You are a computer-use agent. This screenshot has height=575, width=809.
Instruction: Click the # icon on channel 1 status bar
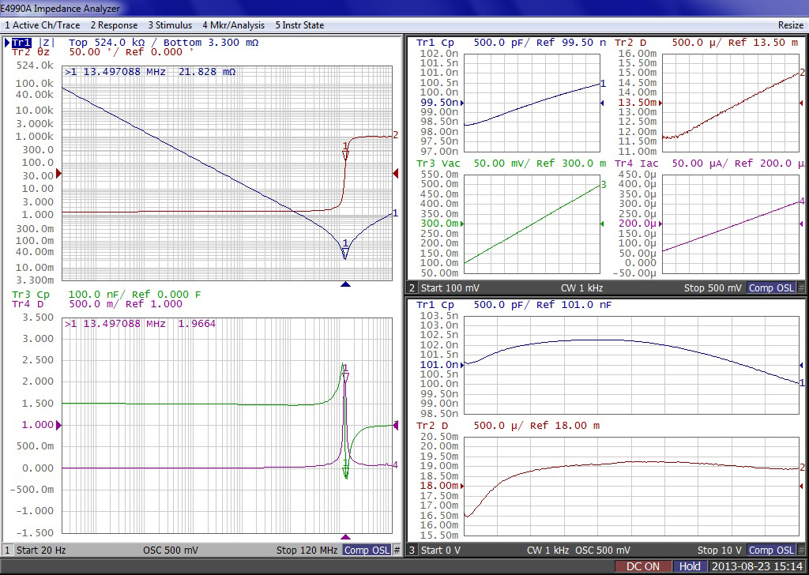(397, 550)
